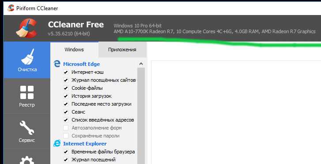Uncheck Временные файлы браузера
Screen dimensions: 321x164
click(66, 152)
